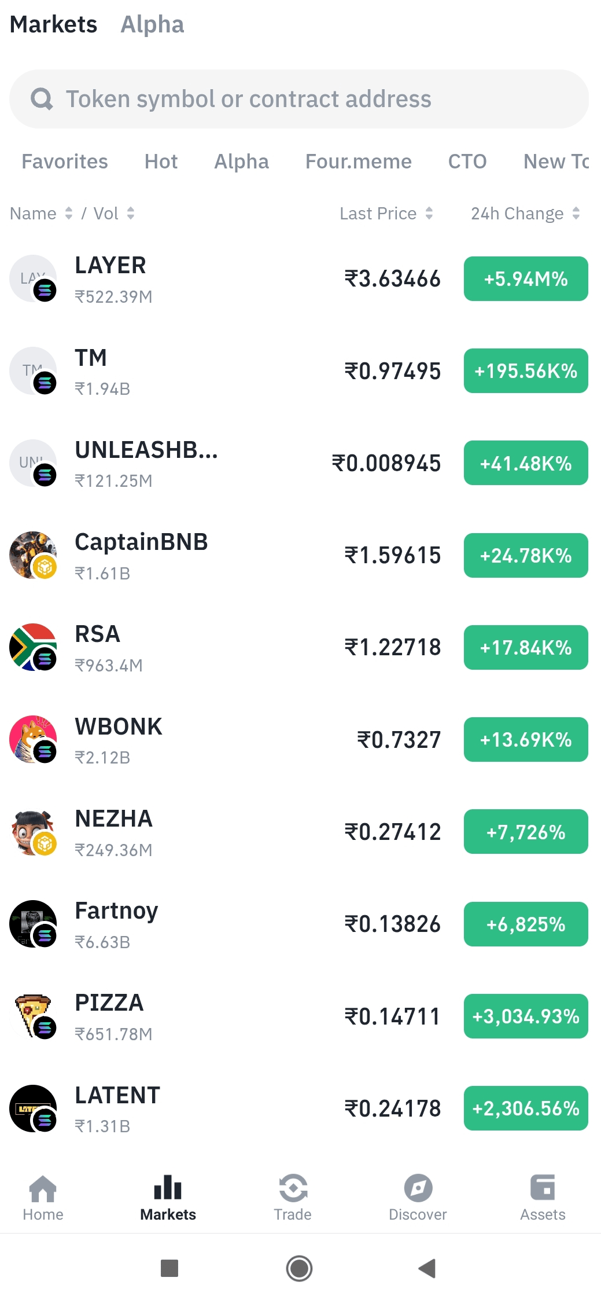Select the Four.meme category tab
This screenshot has height=1303, width=601.
pyautogui.click(x=359, y=162)
